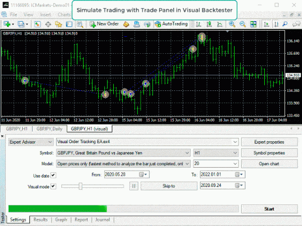Viewport: 302px width, 226px height.
Task: Click the zoom out magnifier icon
Action: click(243, 24)
